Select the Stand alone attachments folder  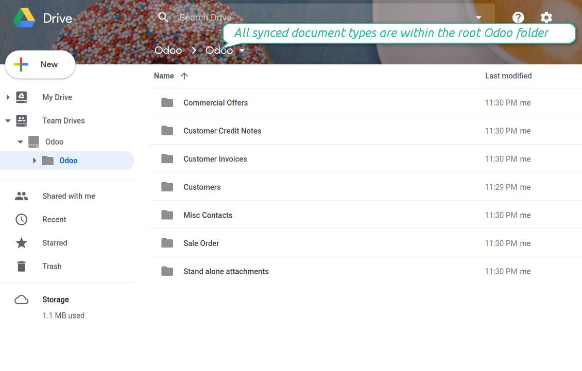click(x=366, y=271)
